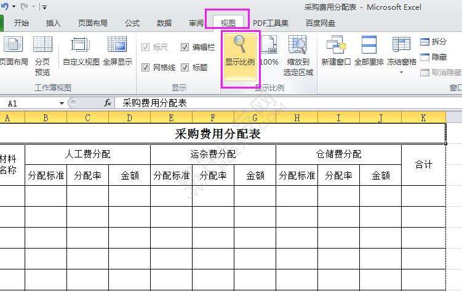Click the formula bar showing 采购费用分配表

coord(289,103)
